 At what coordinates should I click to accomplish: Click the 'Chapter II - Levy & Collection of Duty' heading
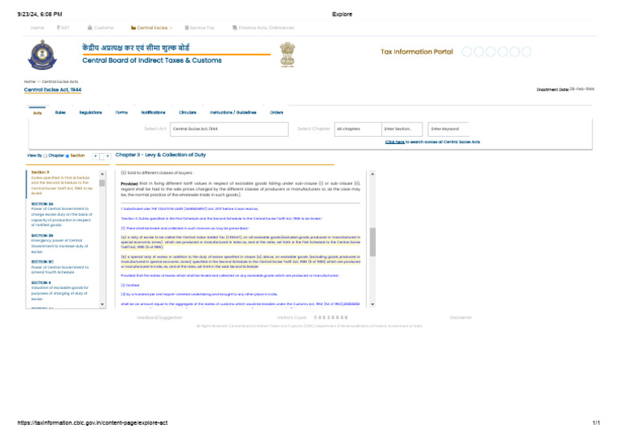161,155
